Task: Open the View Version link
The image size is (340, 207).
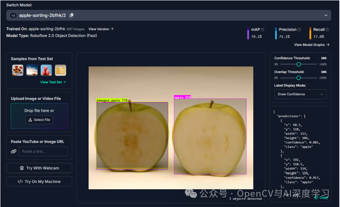Action: pos(101,29)
